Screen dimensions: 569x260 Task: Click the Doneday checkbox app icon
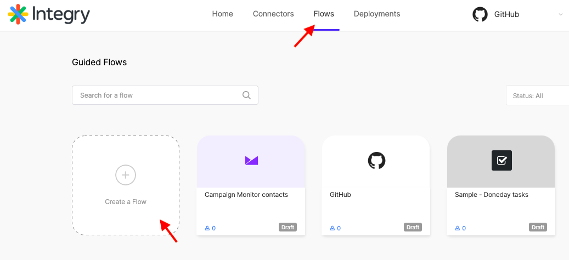pos(502,160)
